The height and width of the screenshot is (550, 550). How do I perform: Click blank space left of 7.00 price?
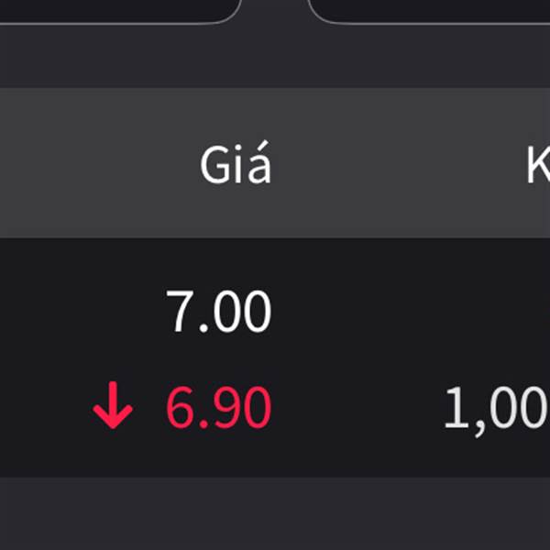[x=81, y=311]
